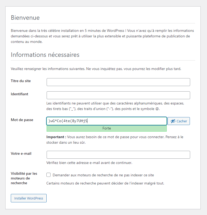Enable the search engine no-index checkbox
This screenshot has height=215, width=207.
click(x=48, y=175)
